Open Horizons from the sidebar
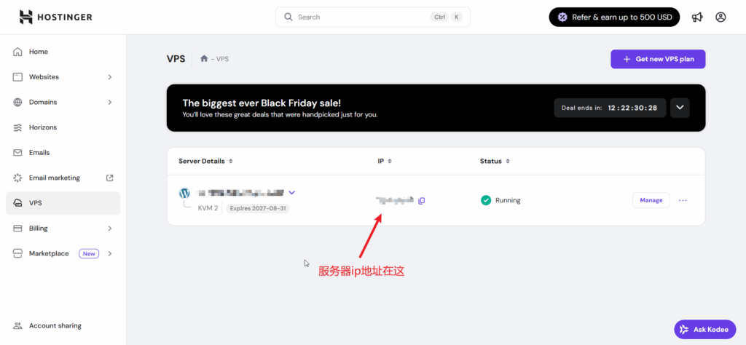The image size is (746, 345). point(42,127)
